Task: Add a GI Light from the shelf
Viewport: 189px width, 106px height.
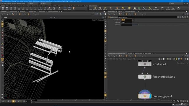Action: click(x=139, y=9)
